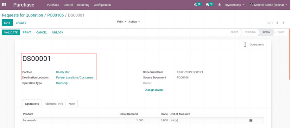Open the debug bug icon
Viewport: 291px width, 128px height.
[219, 5]
